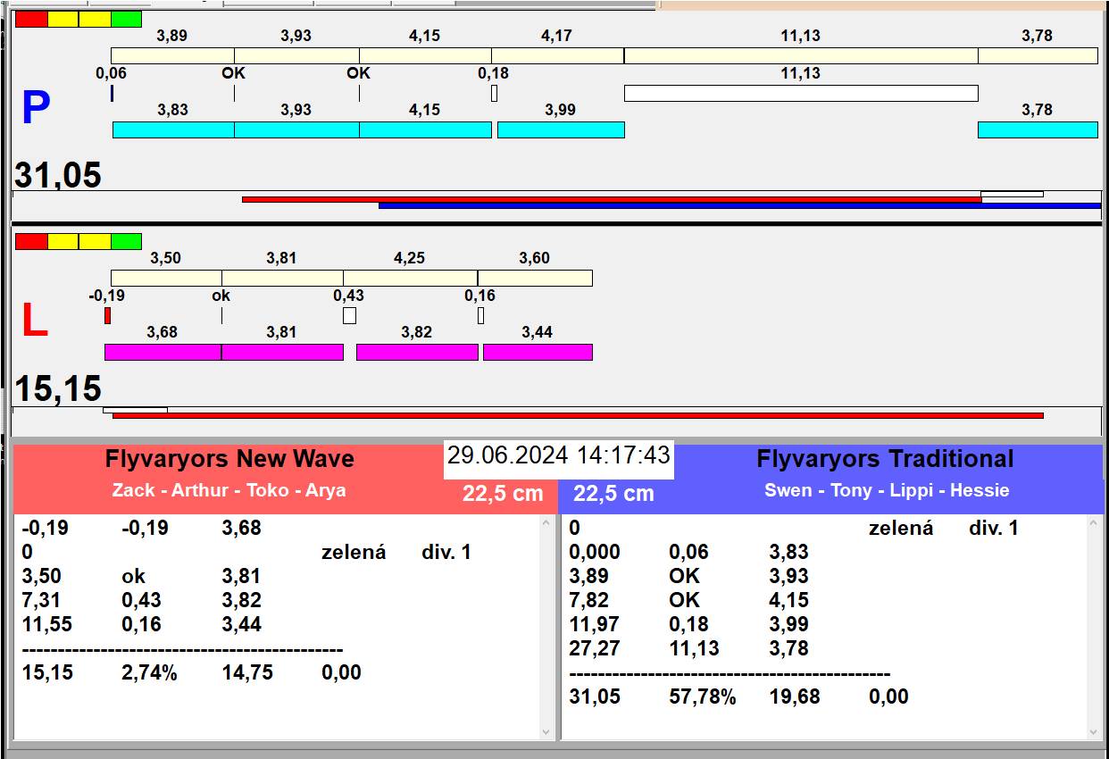Click the Flyvaryors Traditional team header

point(884,459)
